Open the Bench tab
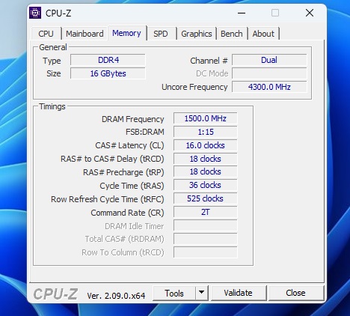 tap(231, 34)
